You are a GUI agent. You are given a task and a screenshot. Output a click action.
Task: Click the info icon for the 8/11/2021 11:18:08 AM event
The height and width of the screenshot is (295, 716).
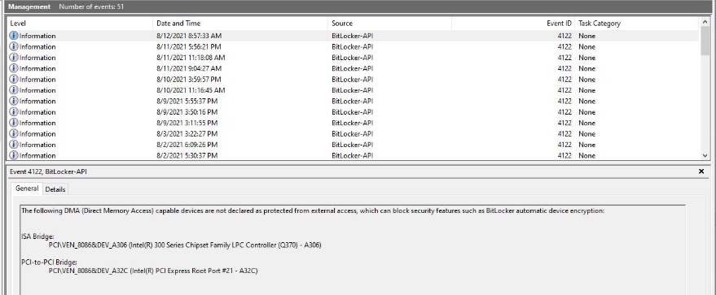pyautogui.click(x=14, y=58)
